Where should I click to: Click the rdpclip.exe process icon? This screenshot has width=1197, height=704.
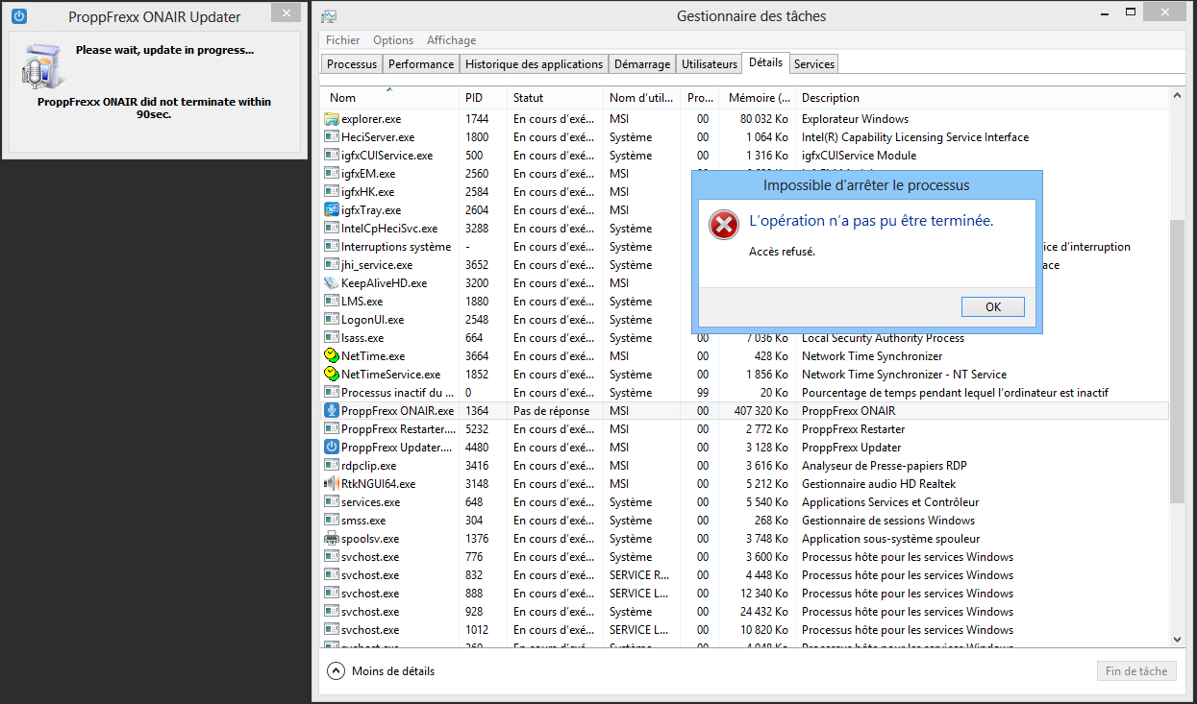(332, 466)
